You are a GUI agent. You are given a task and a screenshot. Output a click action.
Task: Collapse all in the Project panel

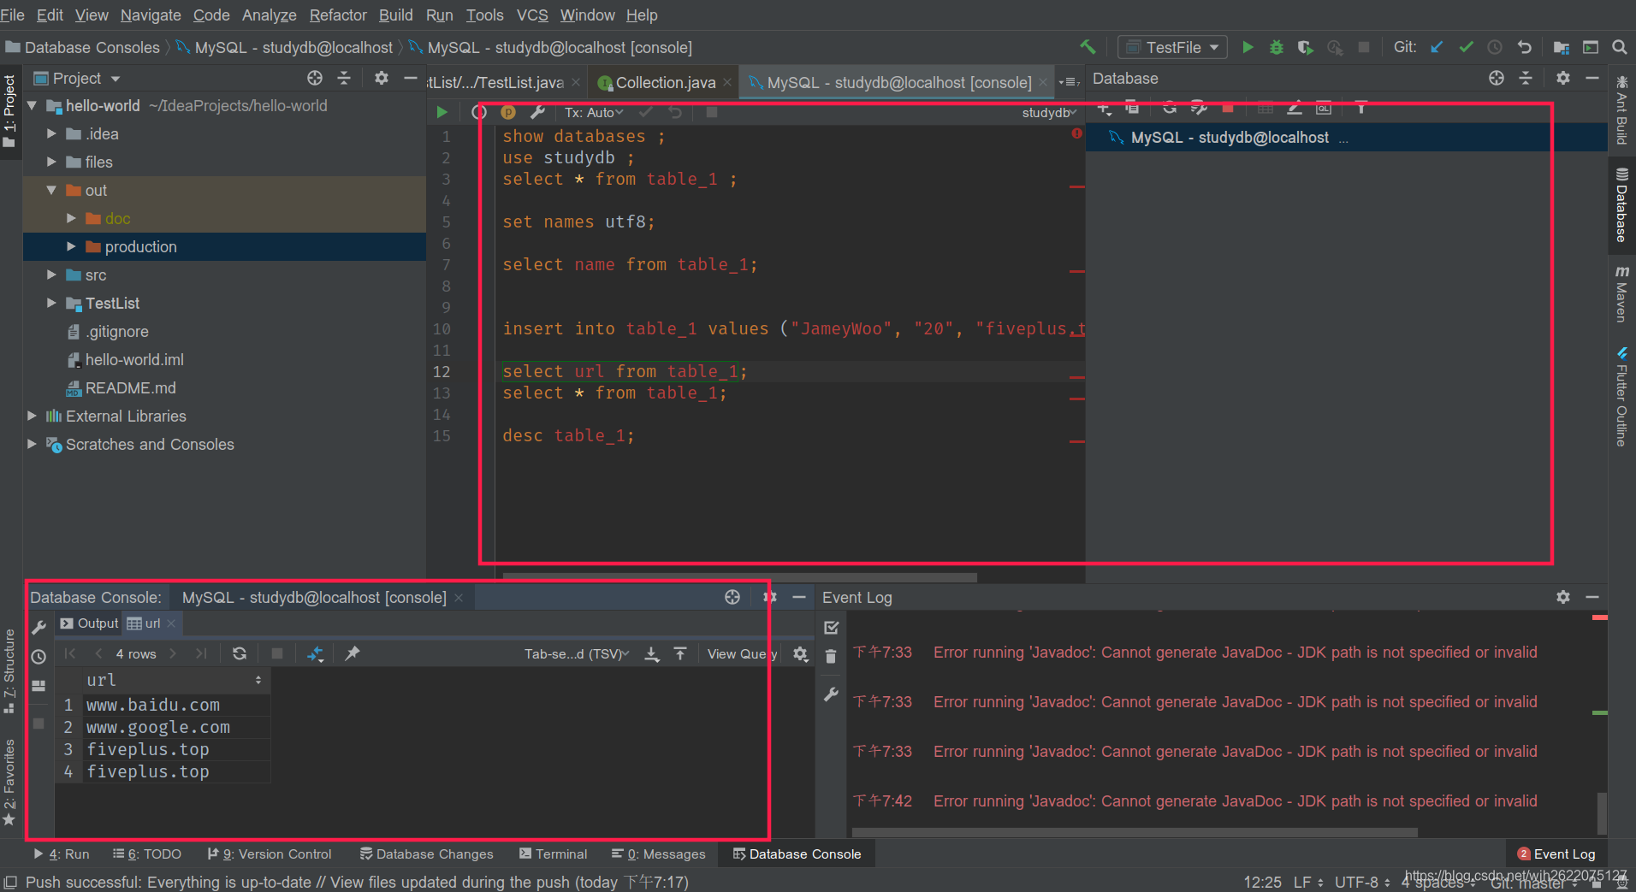point(344,78)
